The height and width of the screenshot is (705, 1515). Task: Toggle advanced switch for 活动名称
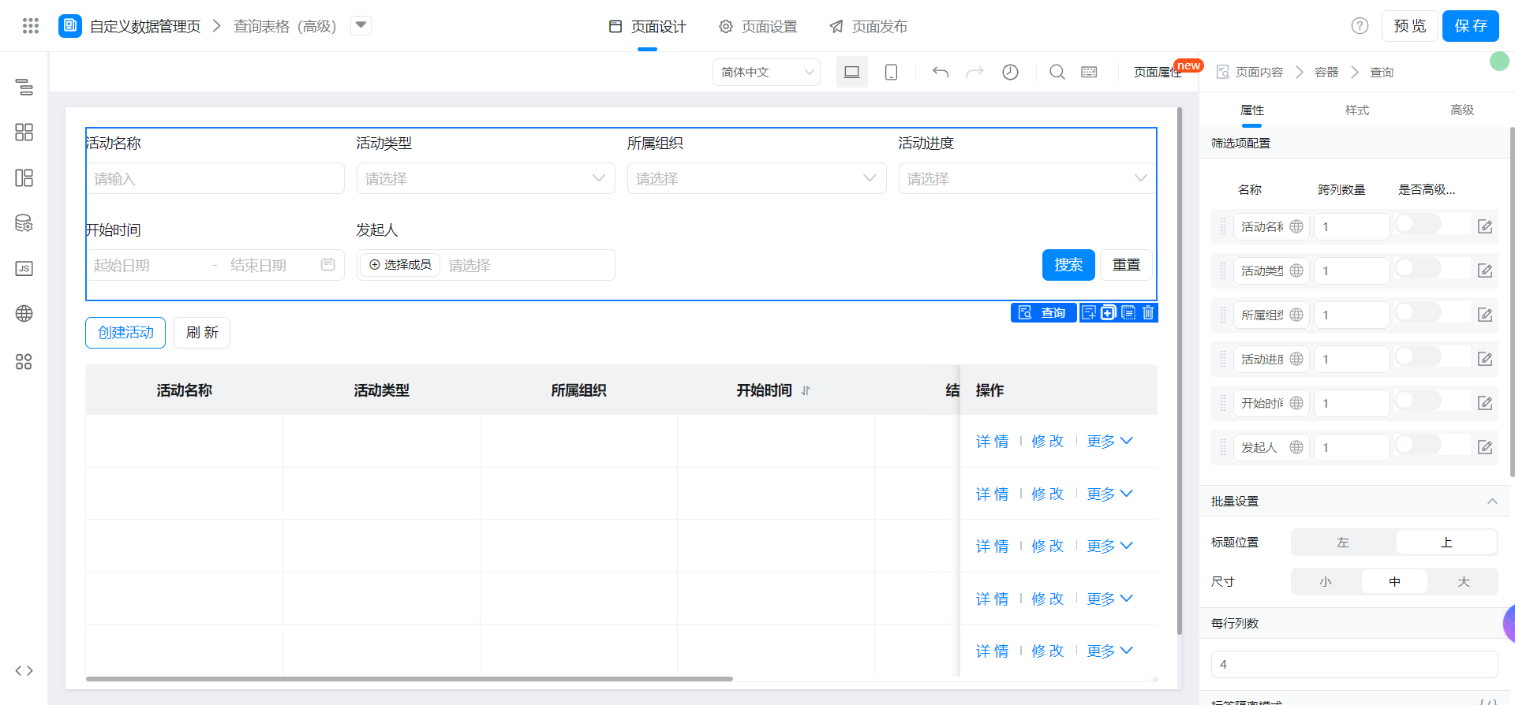[x=1418, y=225]
